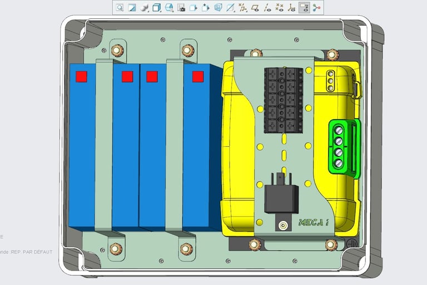
Task: Toggle the Spin Center icon
Action: pyautogui.click(x=316, y=8)
